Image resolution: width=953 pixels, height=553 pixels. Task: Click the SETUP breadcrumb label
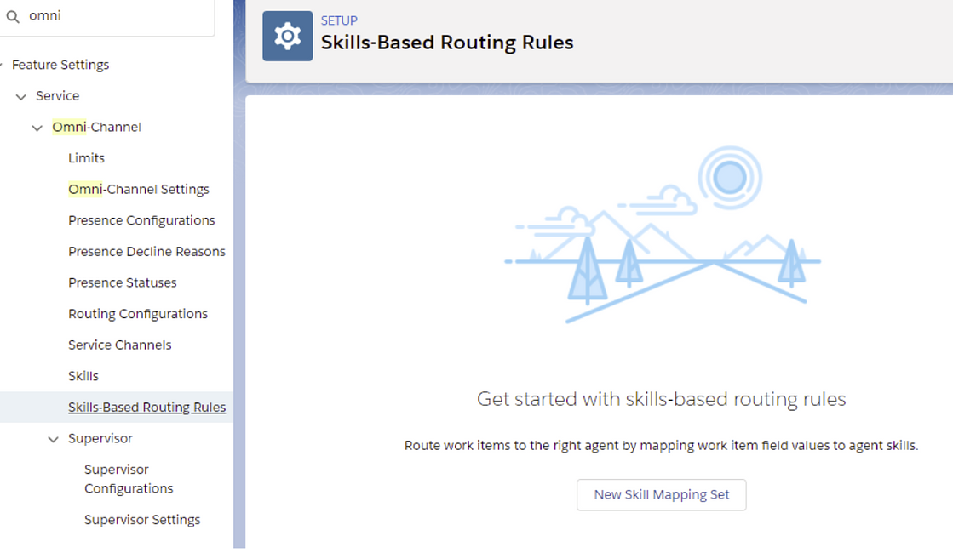point(339,20)
